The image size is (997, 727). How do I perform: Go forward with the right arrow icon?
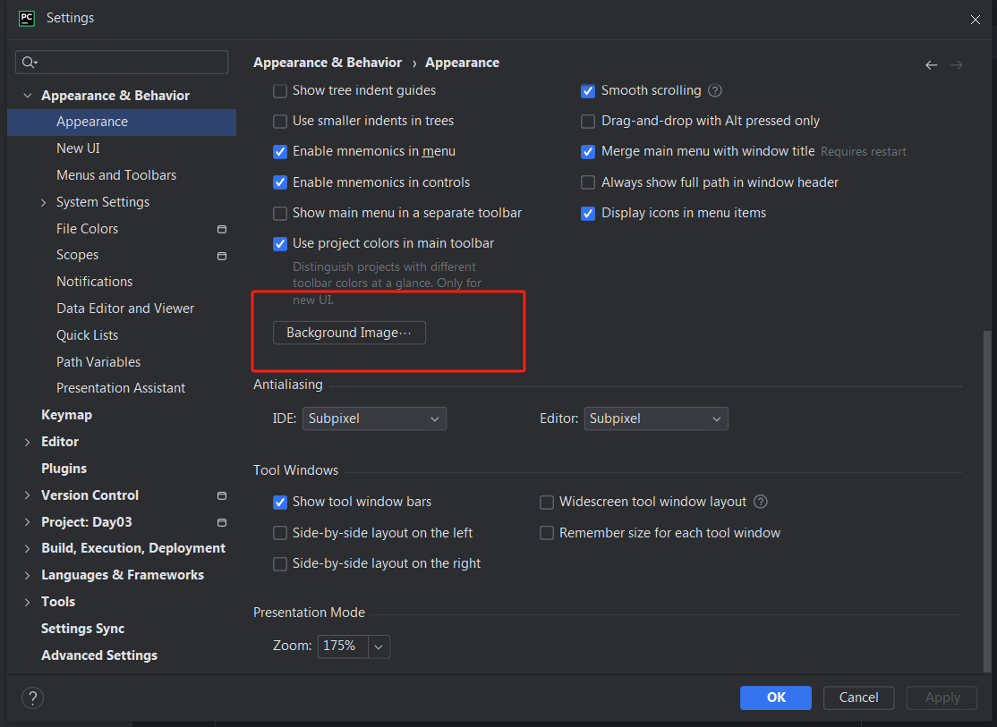click(x=957, y=64)
